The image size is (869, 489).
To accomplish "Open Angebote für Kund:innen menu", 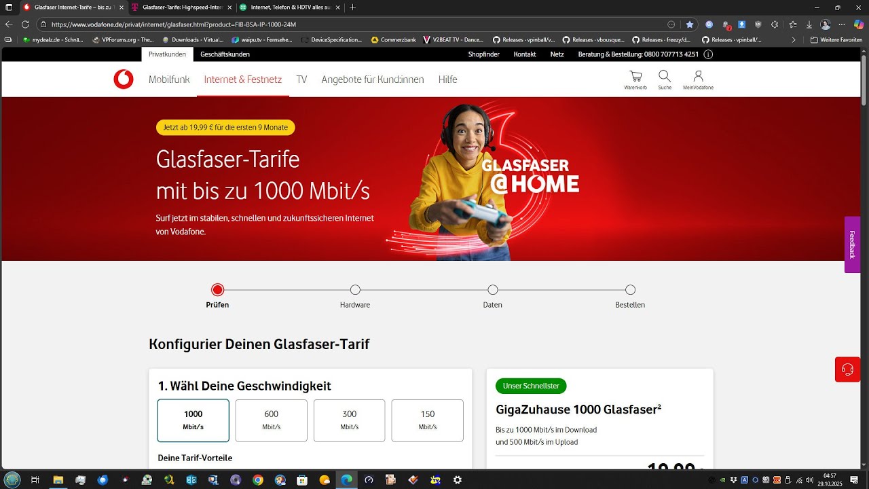I will coord(373,79).
